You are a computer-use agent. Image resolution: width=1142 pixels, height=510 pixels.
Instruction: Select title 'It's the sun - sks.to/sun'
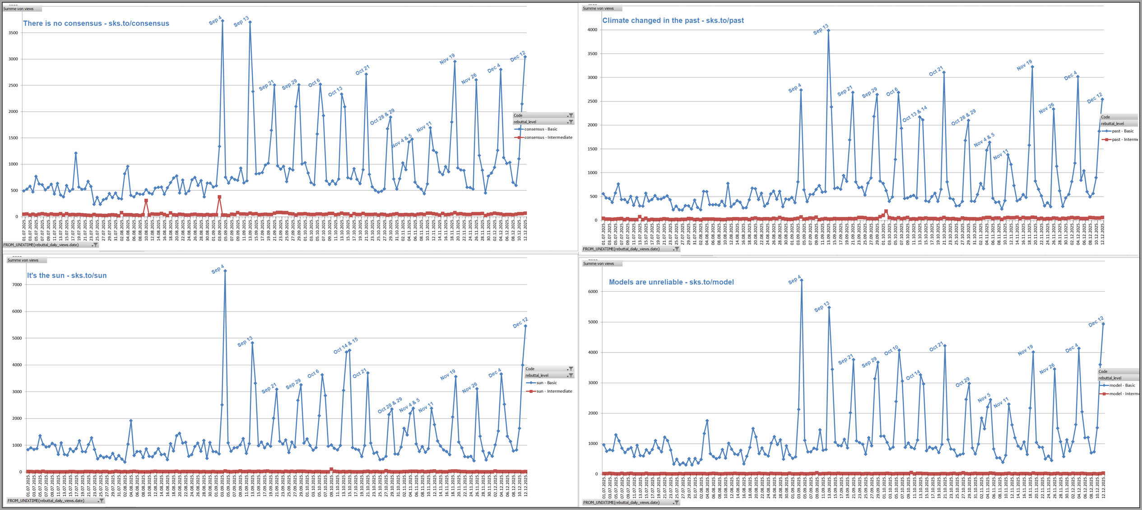(x=67, y=276)
